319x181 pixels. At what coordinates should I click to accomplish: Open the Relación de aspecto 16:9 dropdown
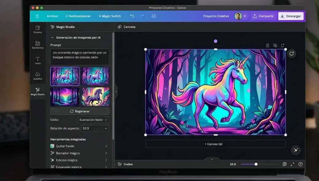pos(94,128)
